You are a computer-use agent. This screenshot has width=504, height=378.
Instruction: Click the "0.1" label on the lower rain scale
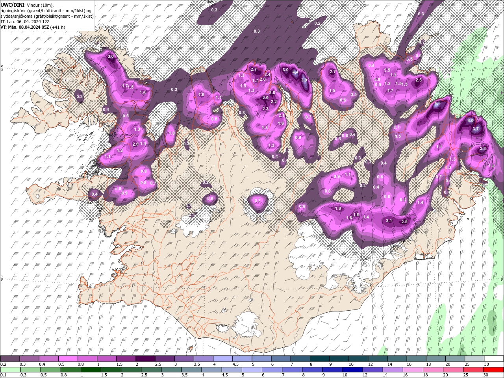tap(3, 375)
